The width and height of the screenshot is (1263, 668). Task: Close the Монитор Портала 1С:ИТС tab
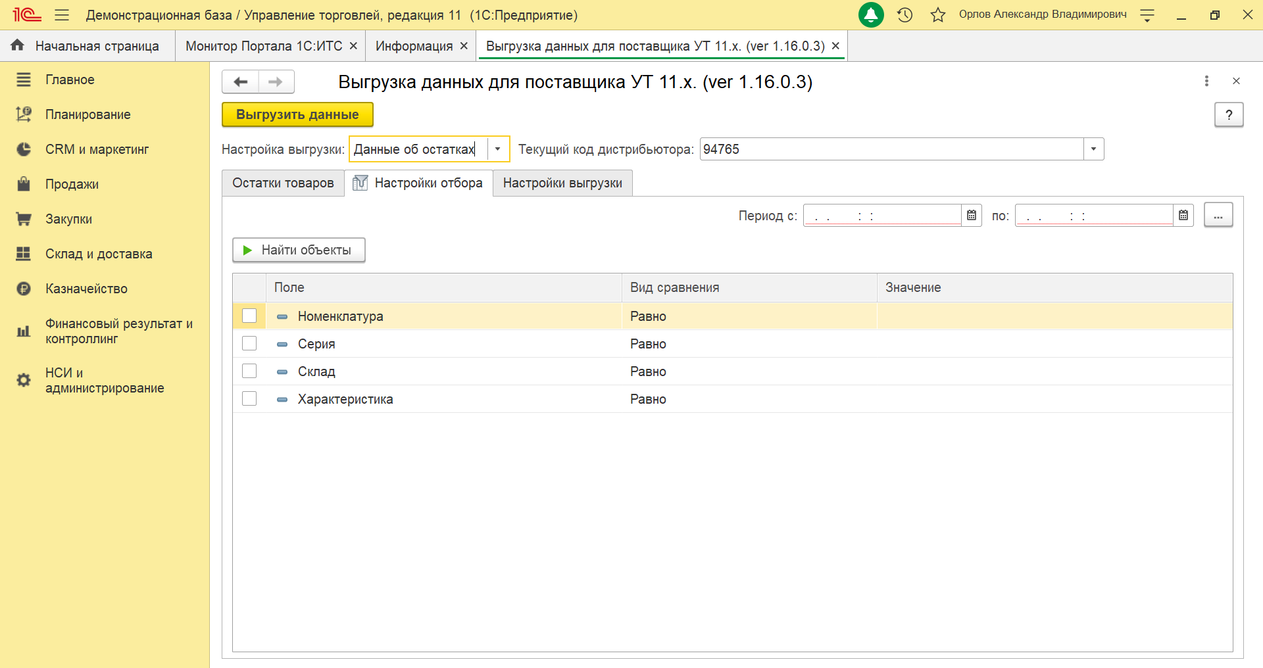(353, 46)
